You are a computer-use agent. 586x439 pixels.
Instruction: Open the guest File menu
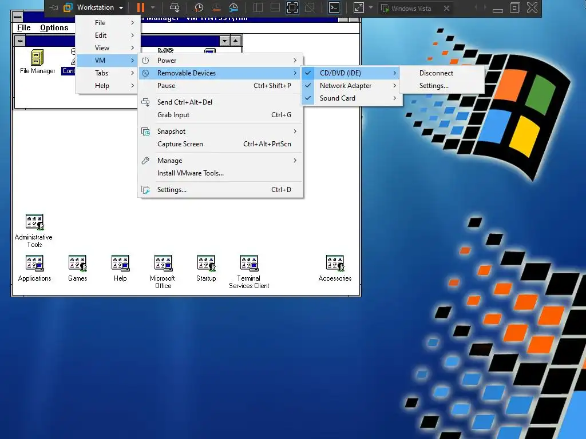(24, 27)
